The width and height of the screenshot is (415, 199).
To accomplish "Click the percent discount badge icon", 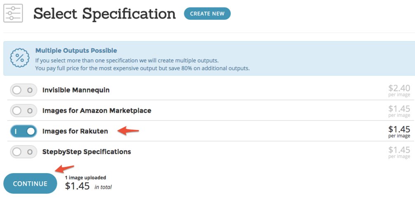I will pyautogui.click(x=19, y=58).
